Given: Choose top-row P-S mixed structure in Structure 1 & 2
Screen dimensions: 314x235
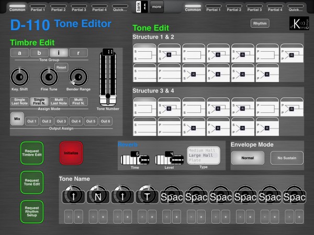Looking at the screenshot, I should [x=194, y=53].
